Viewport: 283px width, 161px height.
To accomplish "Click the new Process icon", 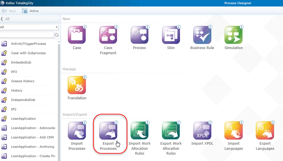I will (x=140, y=35).
